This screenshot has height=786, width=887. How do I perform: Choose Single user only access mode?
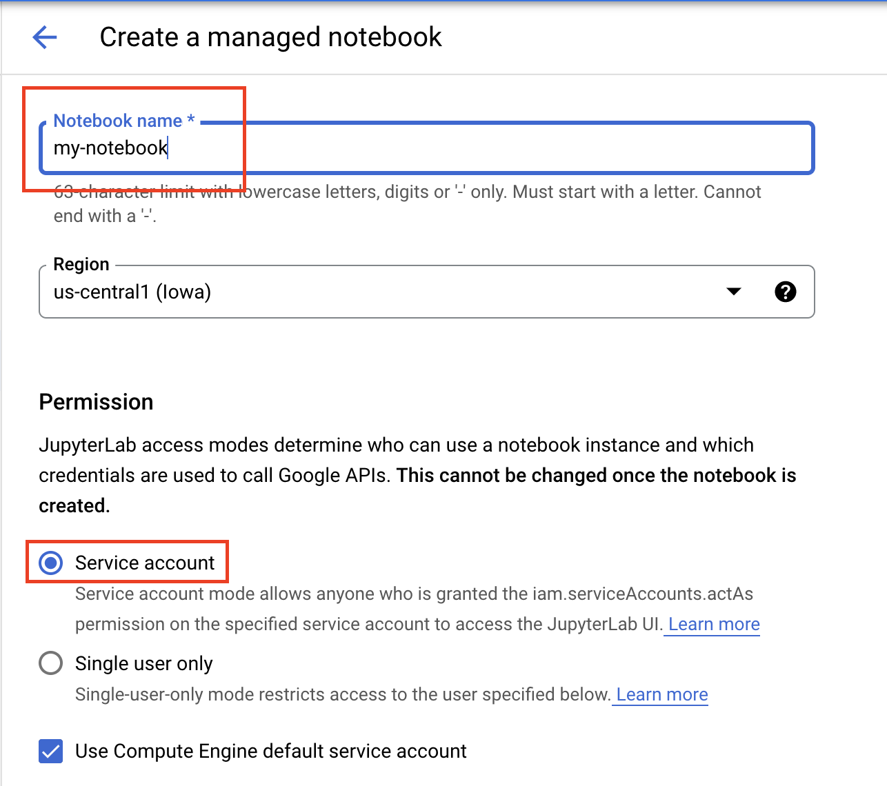coord(50,663)
